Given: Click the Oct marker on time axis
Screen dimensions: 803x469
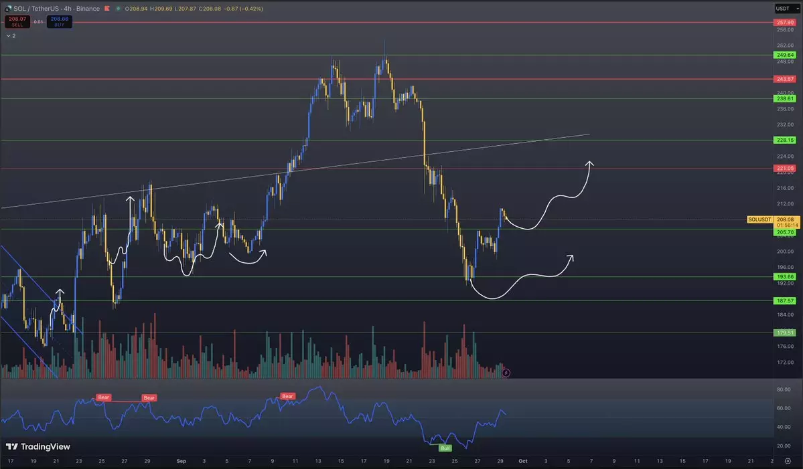Looking at the screenshot, I should 523,462.
